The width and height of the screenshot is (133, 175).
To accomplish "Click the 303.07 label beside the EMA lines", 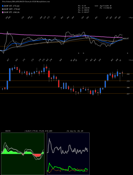I will (x=126, y=38).
